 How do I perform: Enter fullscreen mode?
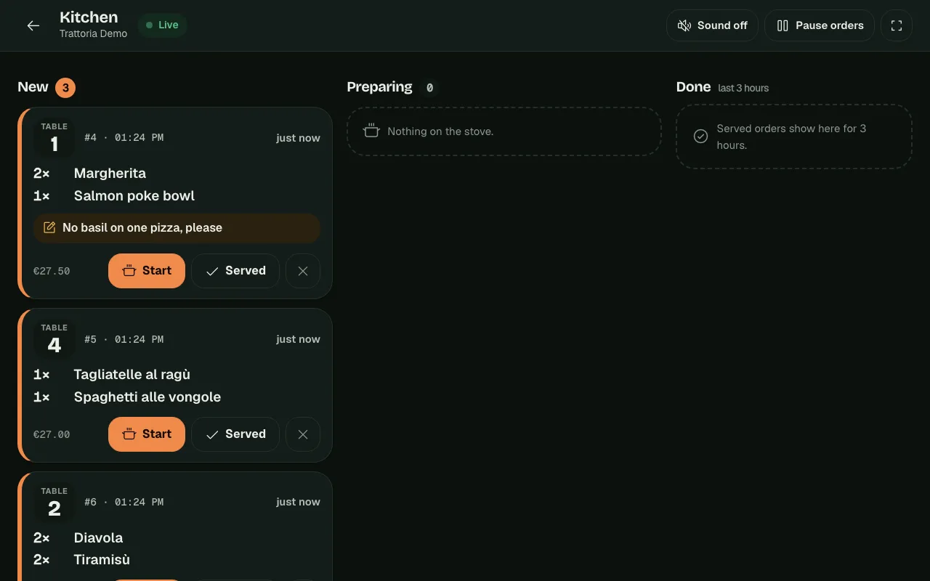(897, 25)
